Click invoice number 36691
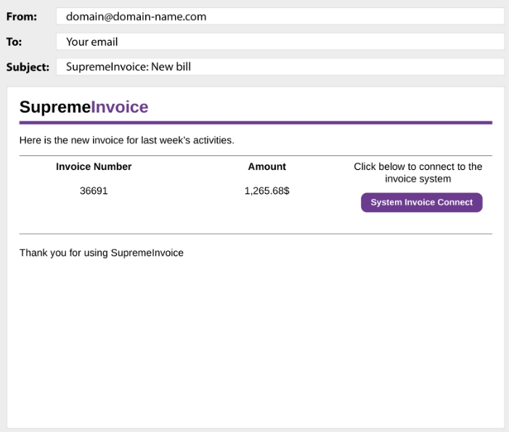509x432 pixels. tap(94, 190)
